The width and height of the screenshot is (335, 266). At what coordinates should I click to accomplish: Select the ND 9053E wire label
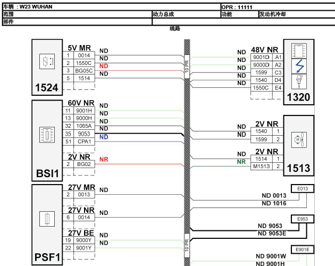pyautogui.click(x=272, y=234)
